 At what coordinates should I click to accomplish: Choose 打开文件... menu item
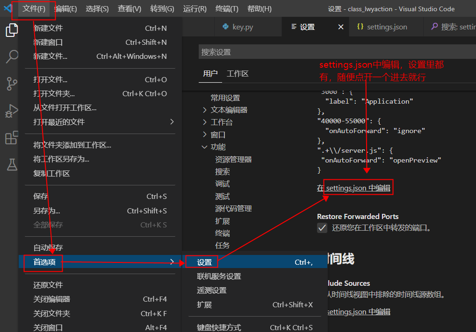pyautogui.click(x=100, y=80)
